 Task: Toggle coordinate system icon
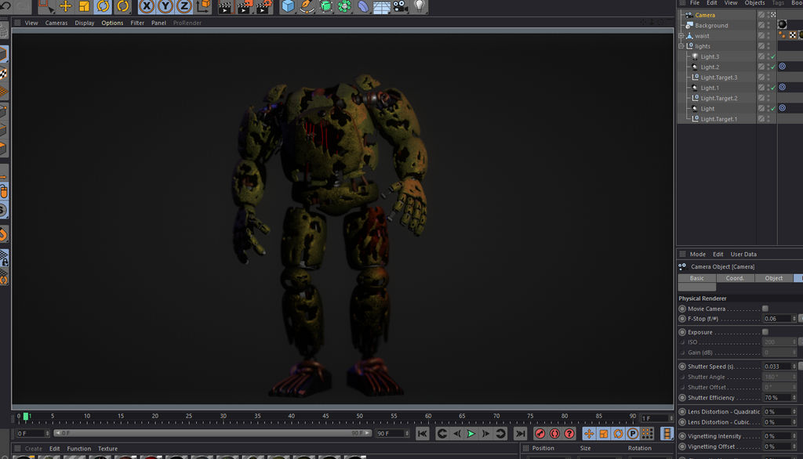[x=203, y=6]
